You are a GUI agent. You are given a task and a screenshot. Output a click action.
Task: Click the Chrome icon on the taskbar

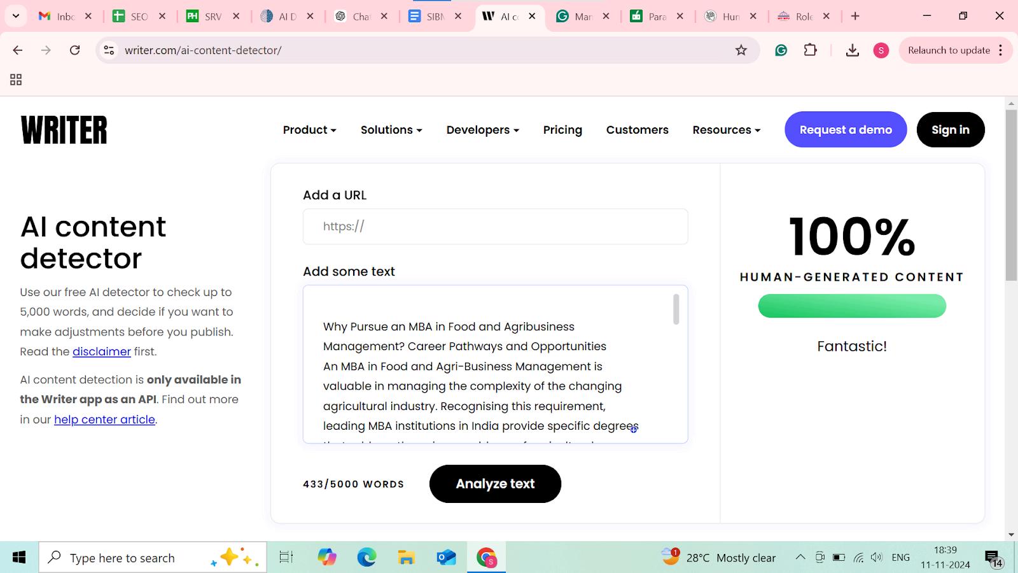(x=487, y=558)
